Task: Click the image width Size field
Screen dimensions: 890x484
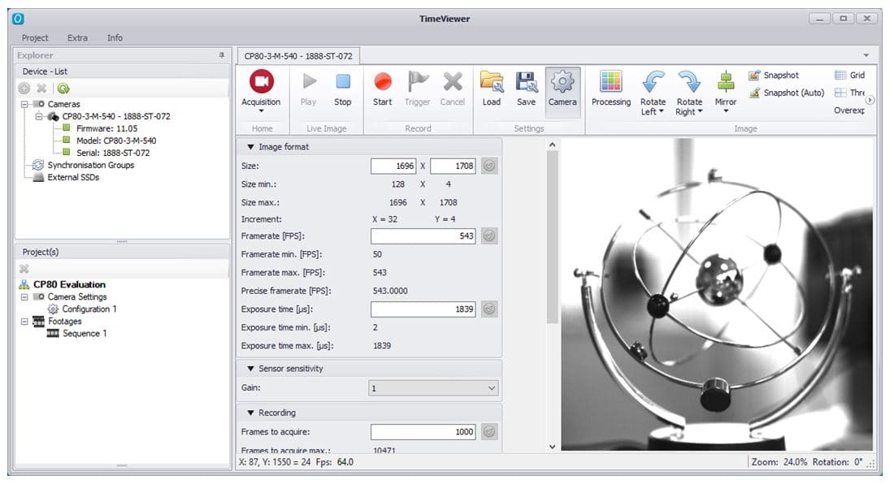Action: click(393, 166)
